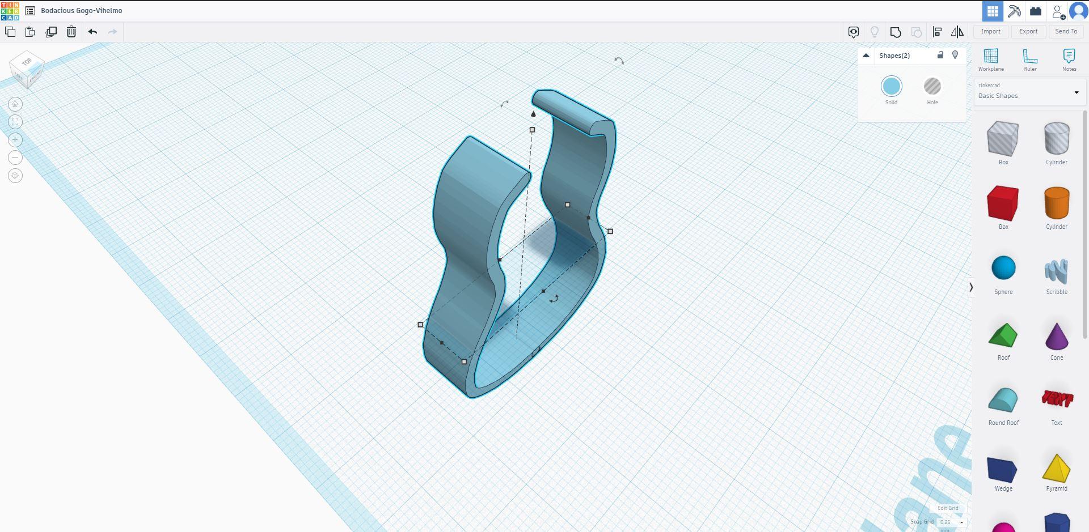Fit all in view button

(x=15, y=122)
